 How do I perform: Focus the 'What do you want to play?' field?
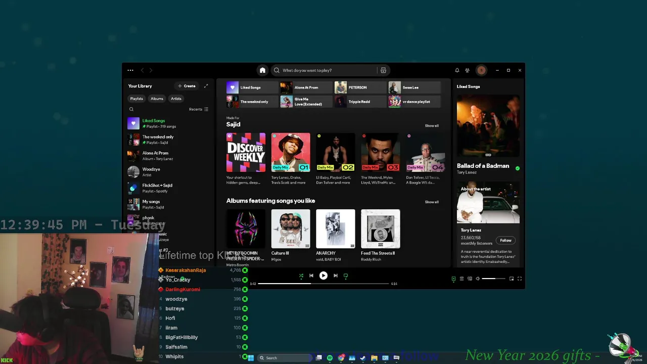tap(323, 70)
